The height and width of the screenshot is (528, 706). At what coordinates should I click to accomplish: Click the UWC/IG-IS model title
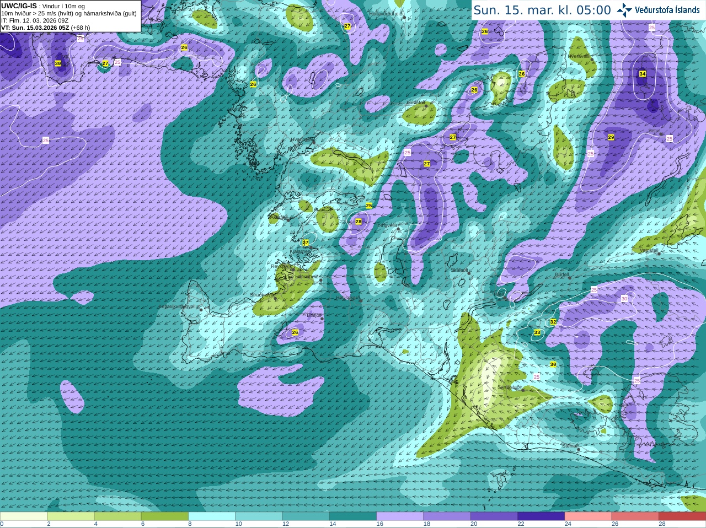tap(19, 6)
